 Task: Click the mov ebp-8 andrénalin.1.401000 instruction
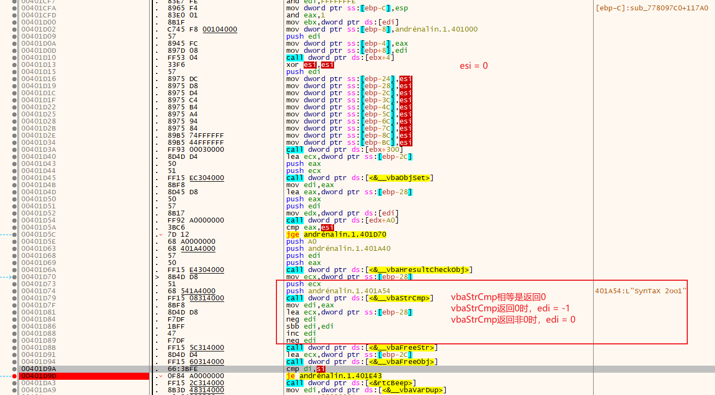(381, 29)
